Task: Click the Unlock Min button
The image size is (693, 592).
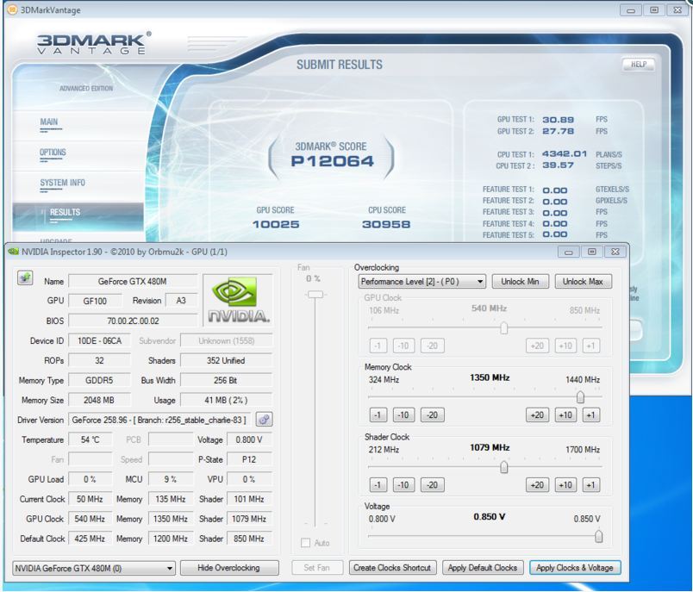Action: [x=520, y=282]
